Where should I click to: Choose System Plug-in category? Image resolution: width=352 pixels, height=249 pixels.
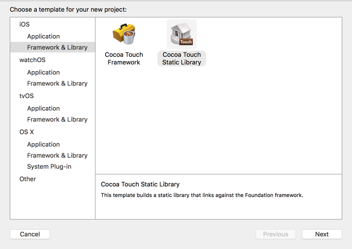click(x=49, y=166)
